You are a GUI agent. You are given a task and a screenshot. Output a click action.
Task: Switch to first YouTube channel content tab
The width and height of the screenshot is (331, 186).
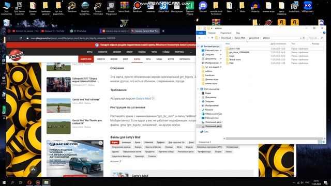coord(25,31)
